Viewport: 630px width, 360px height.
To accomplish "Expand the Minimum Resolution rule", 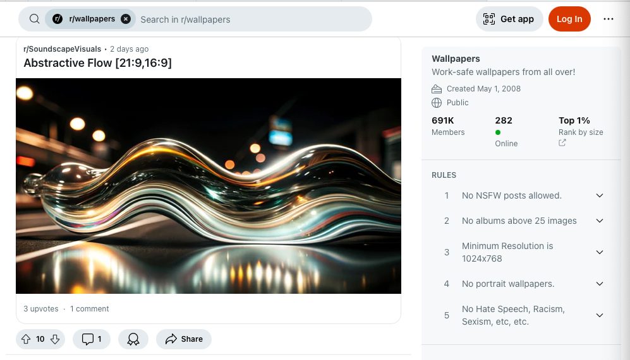I will (600, 252).
